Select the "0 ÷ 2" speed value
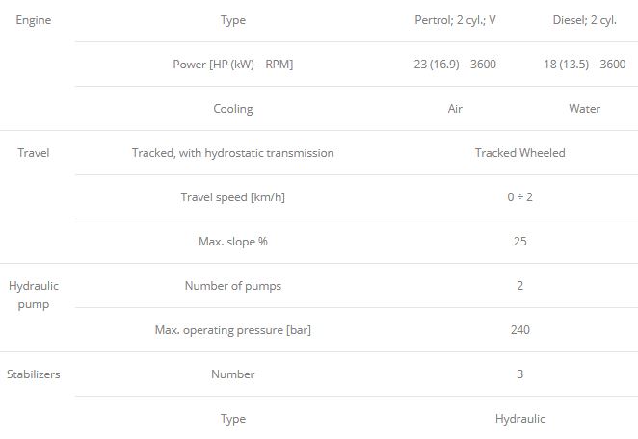 click(519, 197)
